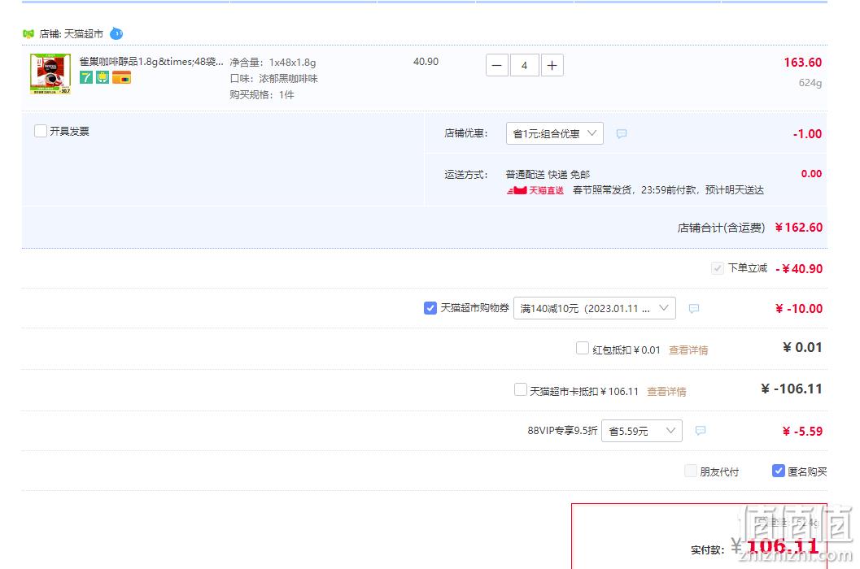Open product title 雀巢咖啡醇品 link

(x=151, y=62)
